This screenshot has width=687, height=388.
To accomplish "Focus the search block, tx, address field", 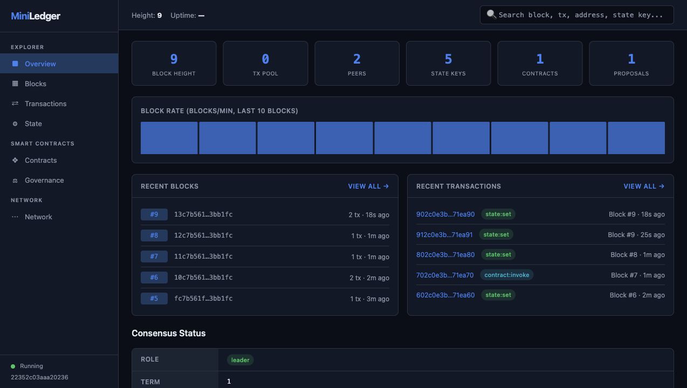I will pyautogui.click(x=576, y=15).
